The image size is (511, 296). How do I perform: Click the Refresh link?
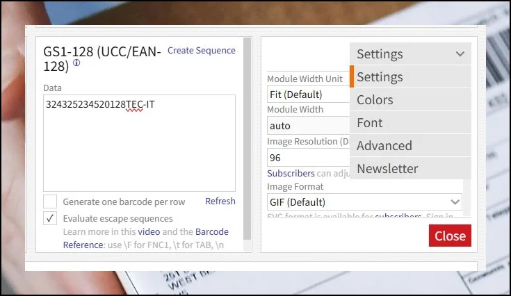click(x=220, y=202)
